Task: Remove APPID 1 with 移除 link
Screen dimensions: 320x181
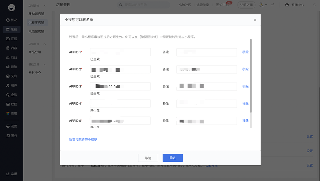Action: pyautogui.click(x=245, y=52)
